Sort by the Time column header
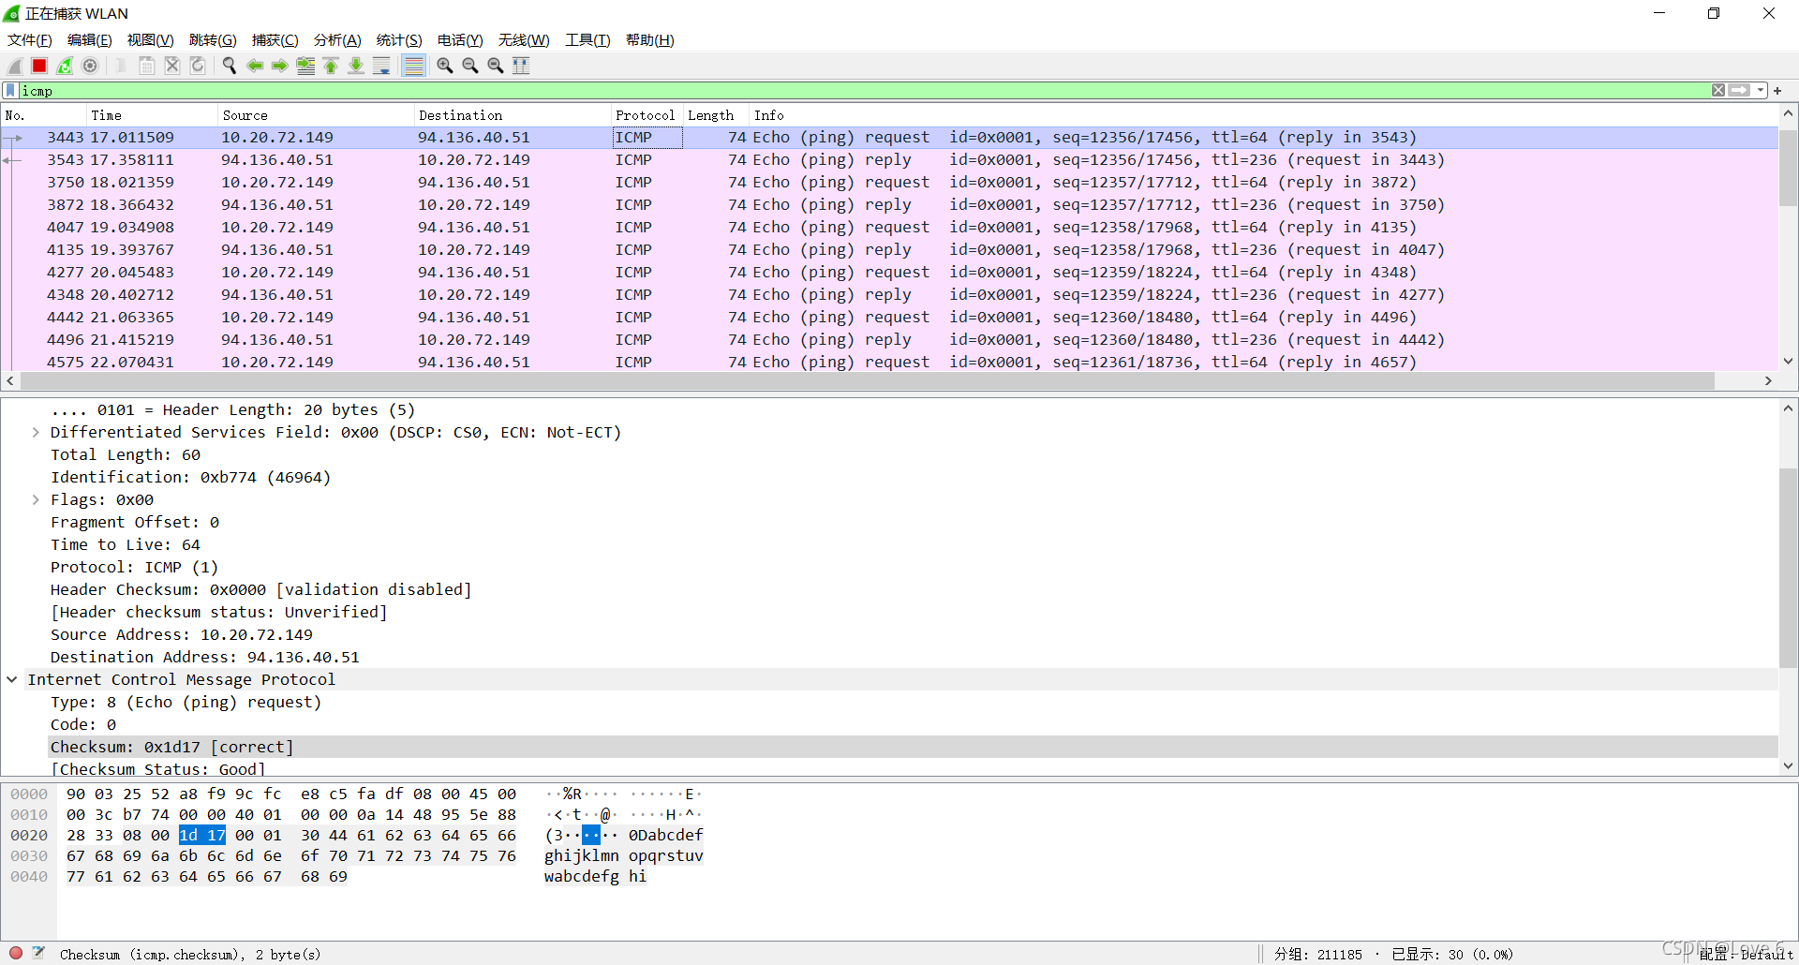Viewport: 1799px width, 965px height. tap(151, 115)
